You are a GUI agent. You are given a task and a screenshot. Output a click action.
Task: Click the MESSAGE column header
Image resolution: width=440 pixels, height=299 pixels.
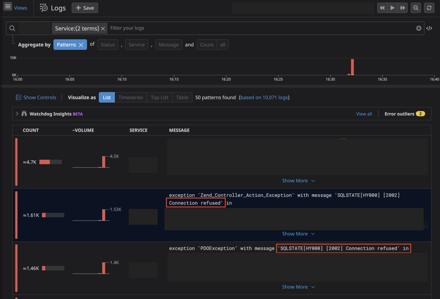pyautogui.click(x=179, y=130)
